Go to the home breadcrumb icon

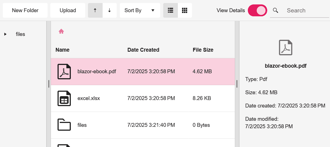[61, 31]
